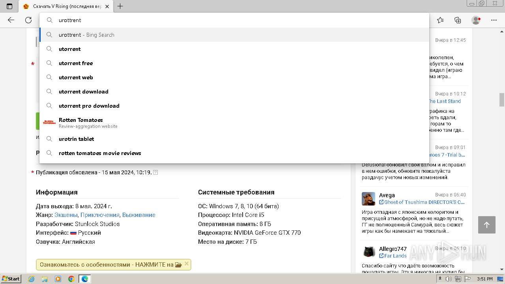Click the username 'Avega'
The height and width of the screenshot is (284, 505).
tap(387, 195)
